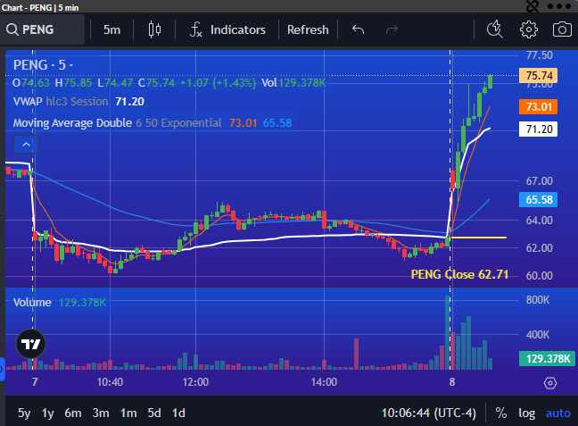Toggle the auto scale
578x426 pixels.
tap(557, 413)
